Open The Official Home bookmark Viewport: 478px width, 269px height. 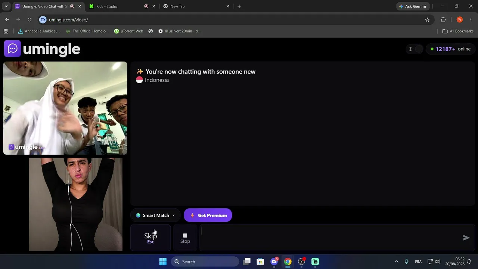(x=87, y=31)
